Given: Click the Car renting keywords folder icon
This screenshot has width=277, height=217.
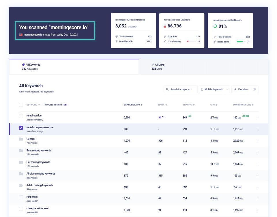Looking at the screenshot, I should point(21,162).
